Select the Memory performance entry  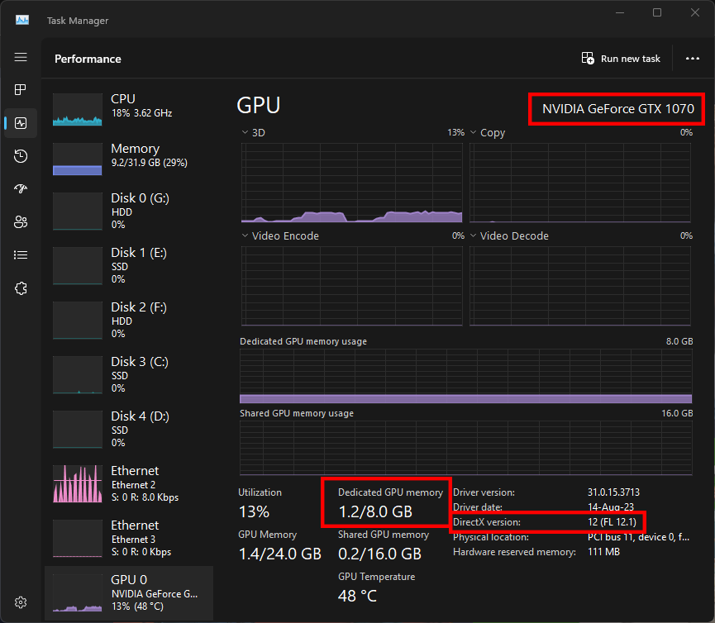point(129,159)
